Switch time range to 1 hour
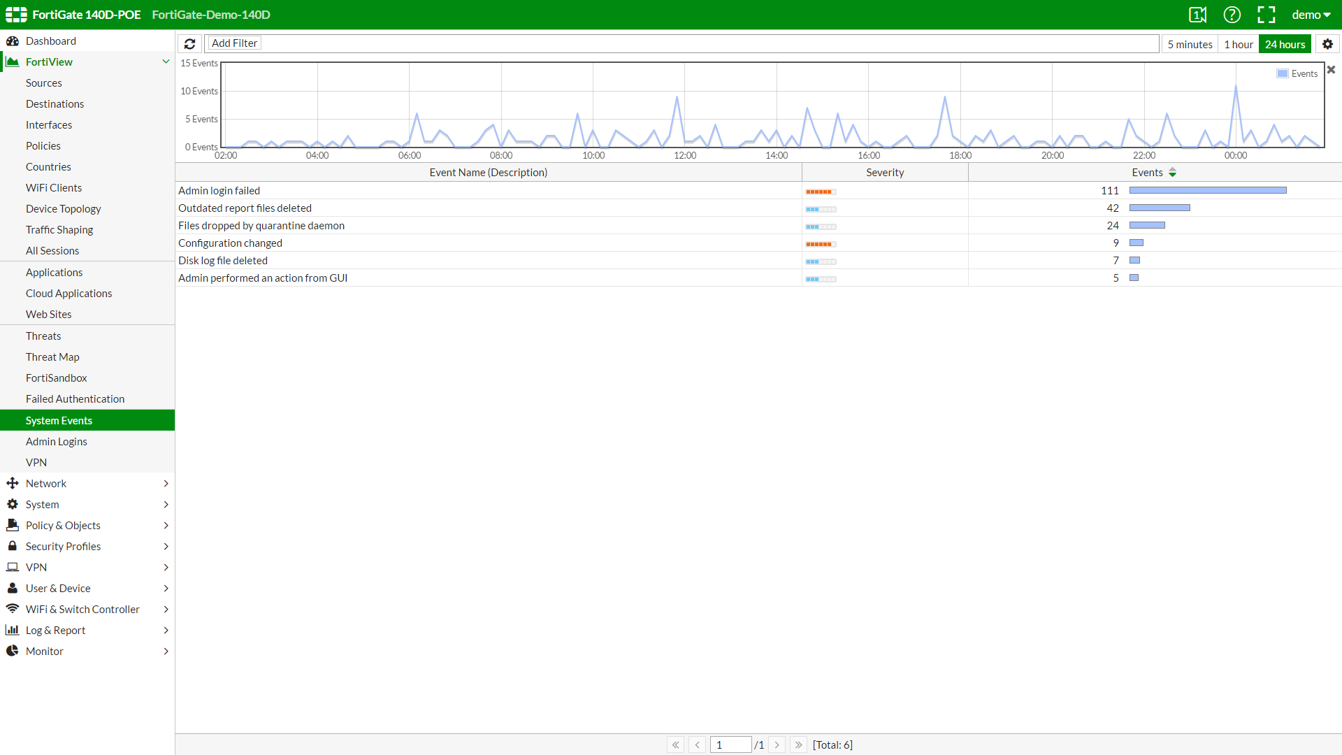 click(x=1238, y=44)
